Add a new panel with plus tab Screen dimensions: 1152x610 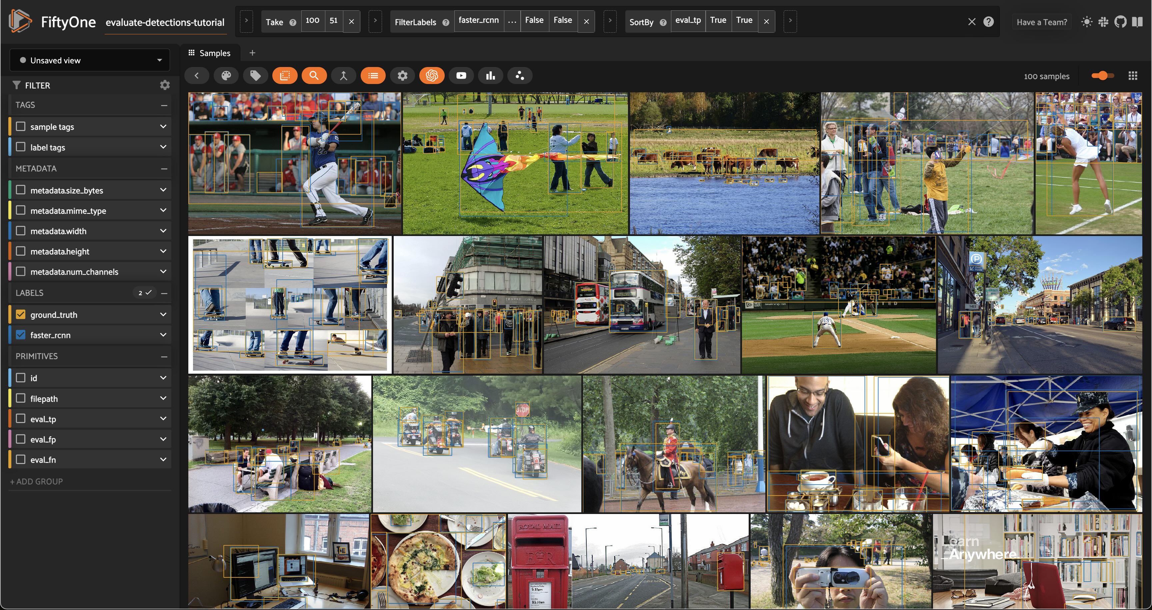point(252,53)
